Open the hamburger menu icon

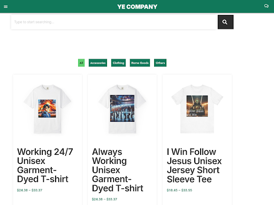6,6
